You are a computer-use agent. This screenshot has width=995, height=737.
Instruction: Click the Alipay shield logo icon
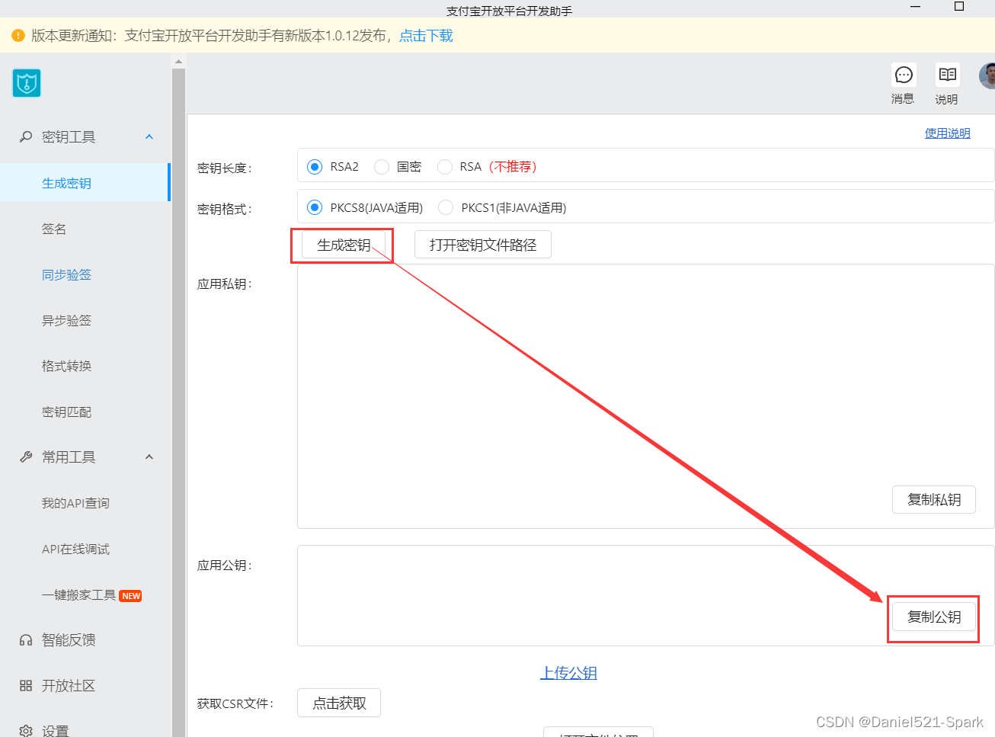(x=27, y=83)
